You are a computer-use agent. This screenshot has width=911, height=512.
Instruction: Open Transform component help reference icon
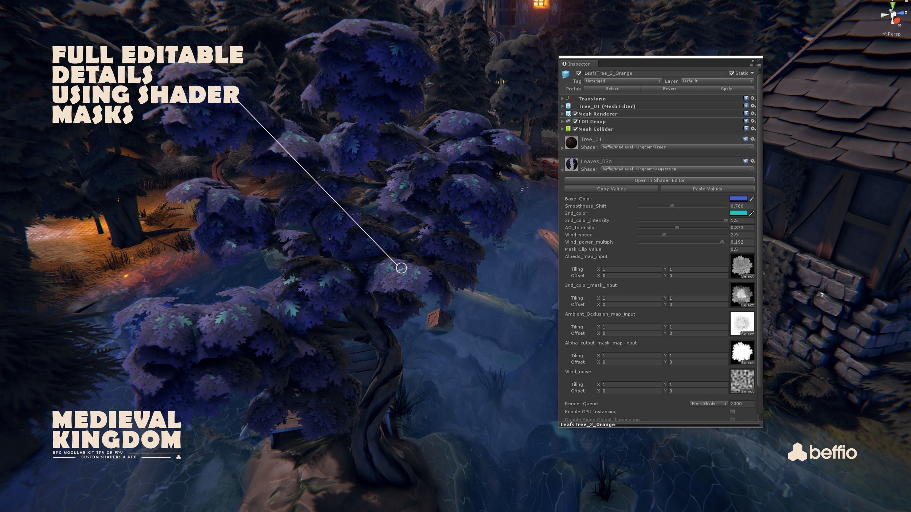(746, 98)
